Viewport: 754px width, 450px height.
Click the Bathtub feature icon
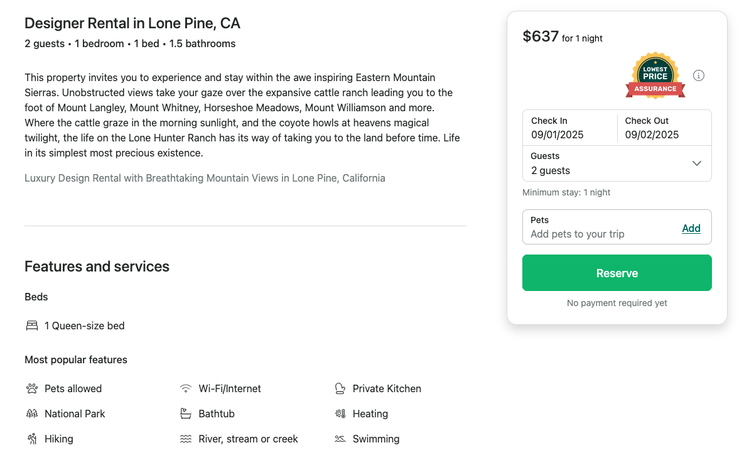pos(186,414)
